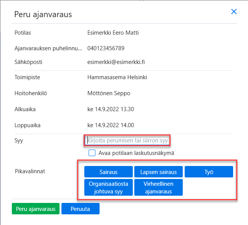The width and height of the screenshot is (248, 225).
Task: Enable the Avaa potilaan laskutusnäkymä checkbox
Action: (x=92, y=153)
